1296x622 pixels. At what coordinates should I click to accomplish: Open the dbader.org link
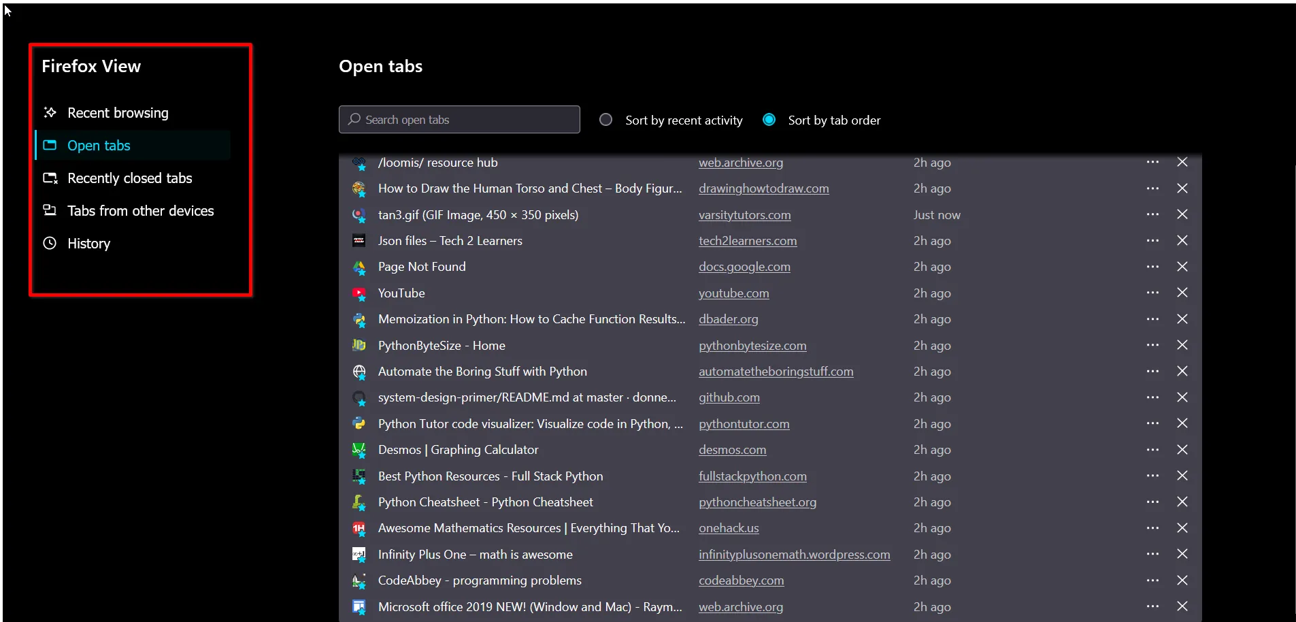(x=728, y=319)
